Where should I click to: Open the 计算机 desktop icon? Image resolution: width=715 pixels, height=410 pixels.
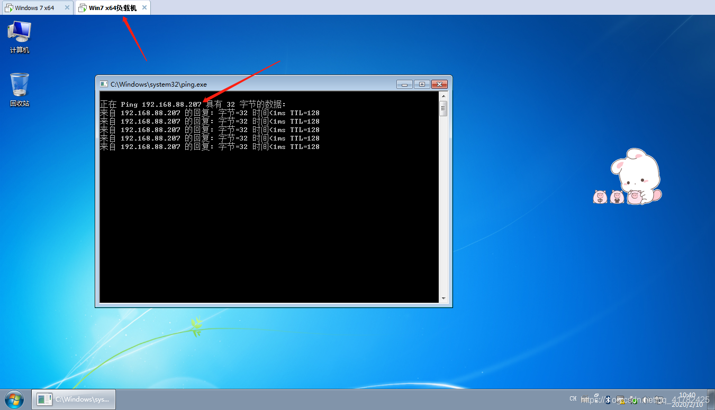(20, 36)
